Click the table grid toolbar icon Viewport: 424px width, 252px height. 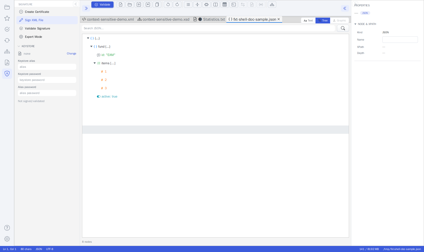(x=225, y=5)
